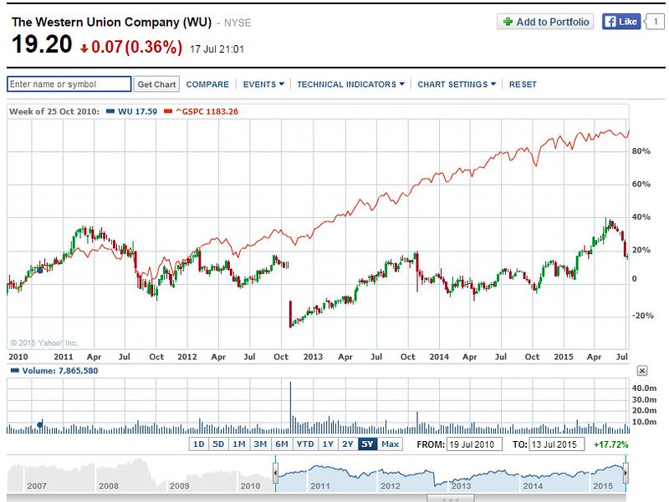Image resolution: width=669 pixels, height=502 pixels.
Task: Click the FROM date field
Action: (474, 444)
